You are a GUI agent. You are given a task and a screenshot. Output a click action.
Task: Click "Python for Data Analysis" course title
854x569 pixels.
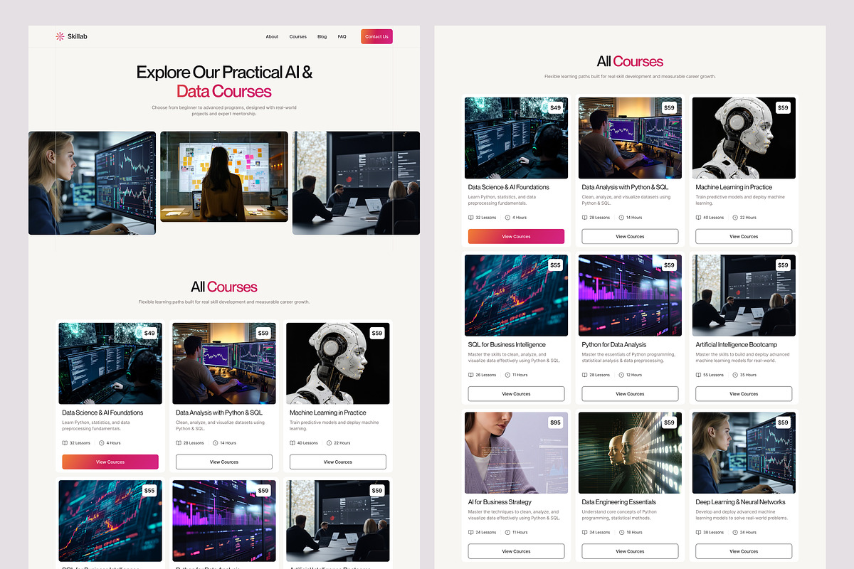pos(614,344)
